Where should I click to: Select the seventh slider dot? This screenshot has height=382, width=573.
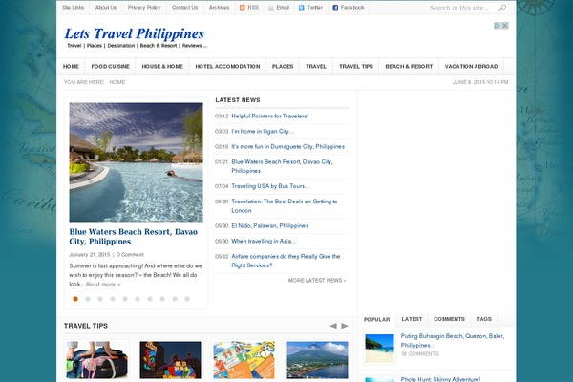point(150,299)
